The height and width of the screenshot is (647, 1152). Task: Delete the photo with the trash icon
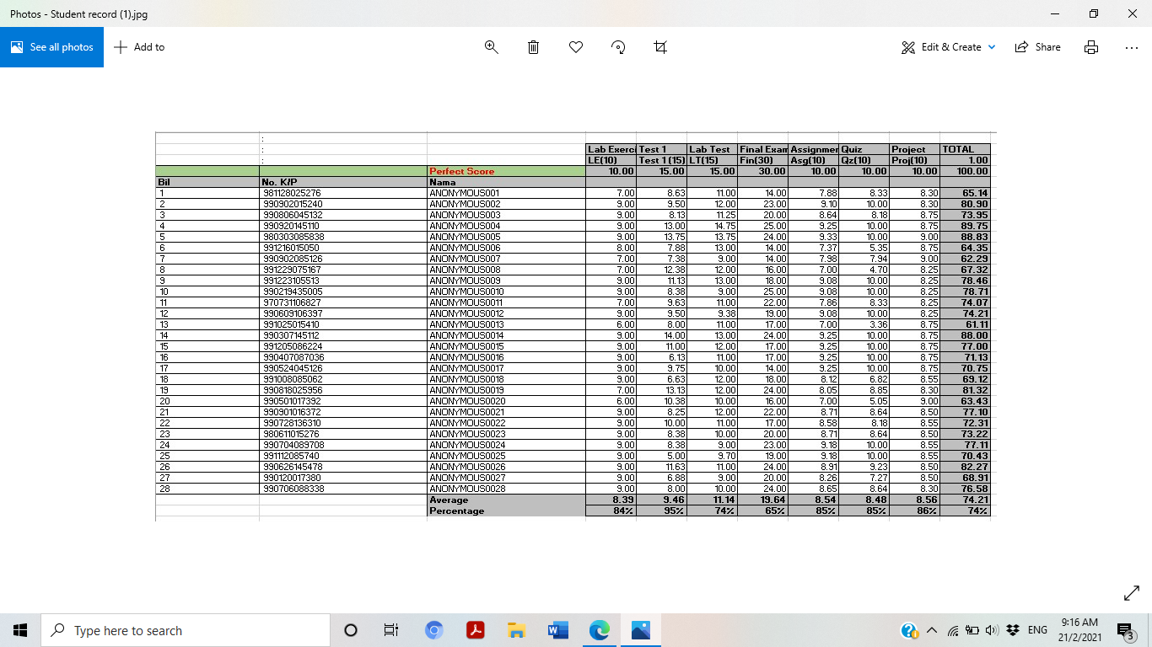[533, 47]
